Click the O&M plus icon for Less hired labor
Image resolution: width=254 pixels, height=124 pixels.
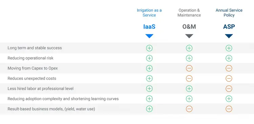[189, 89]
